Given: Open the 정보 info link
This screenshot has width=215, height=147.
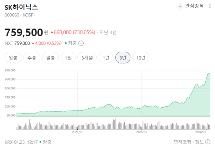Looking at the screenshot, I should [x=200, y=142].
